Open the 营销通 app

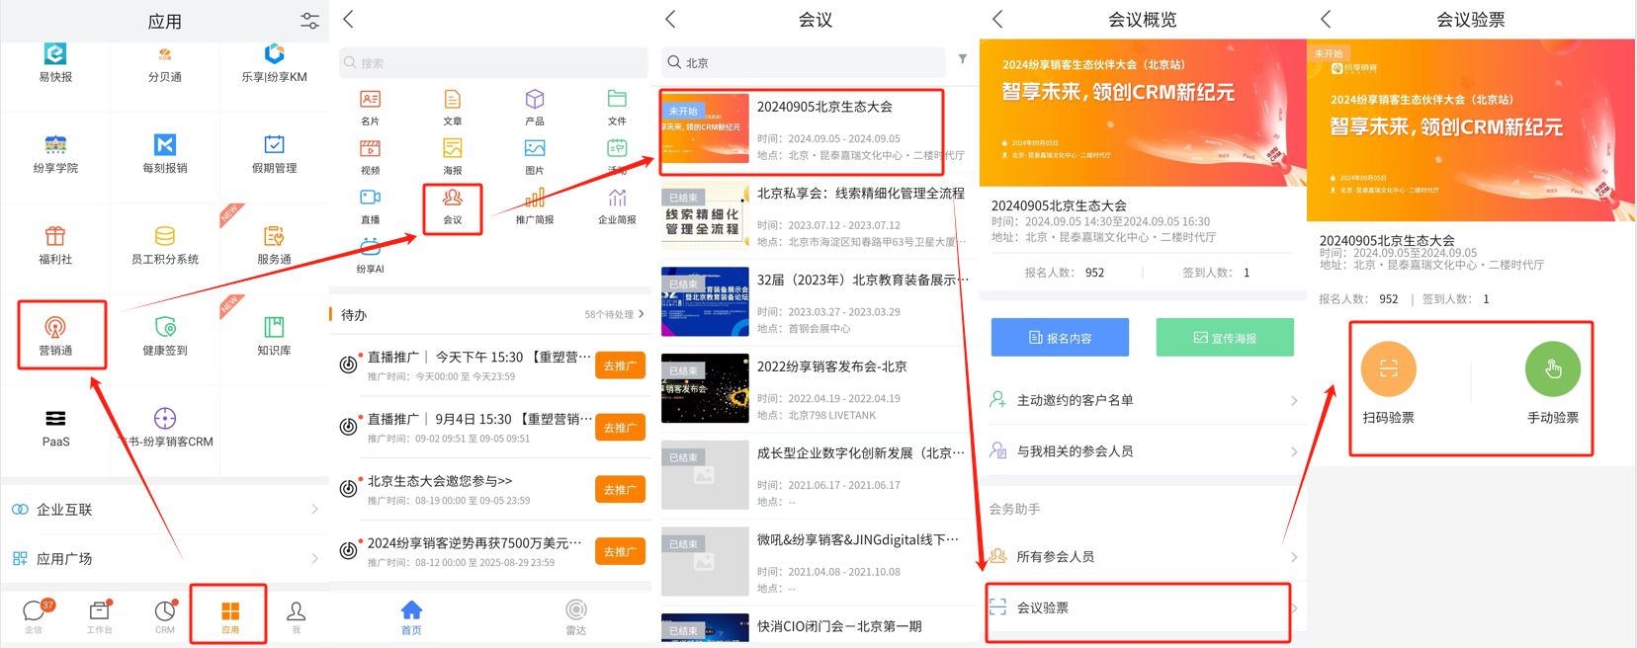tap(55, 336)
